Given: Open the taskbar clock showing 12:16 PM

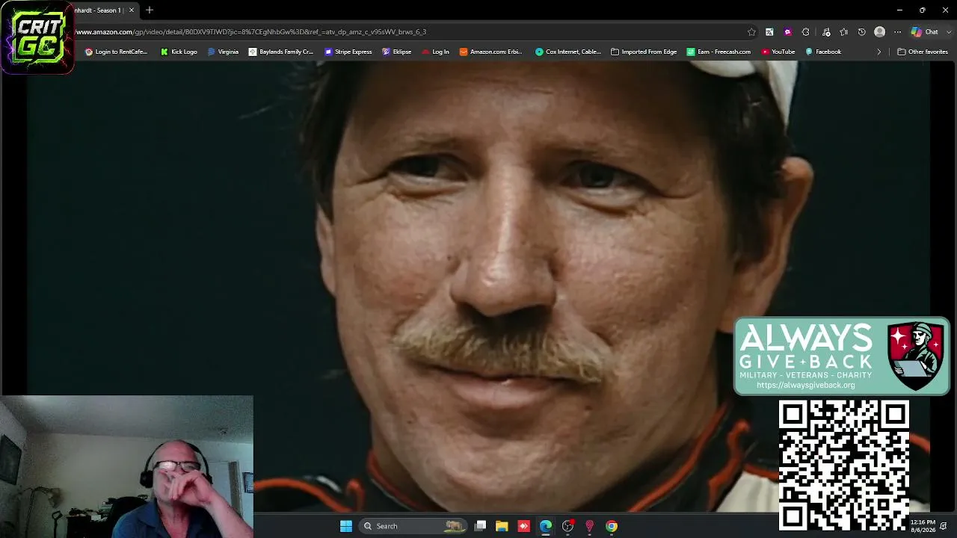Looking at the screenshot, I should point(923,526).
